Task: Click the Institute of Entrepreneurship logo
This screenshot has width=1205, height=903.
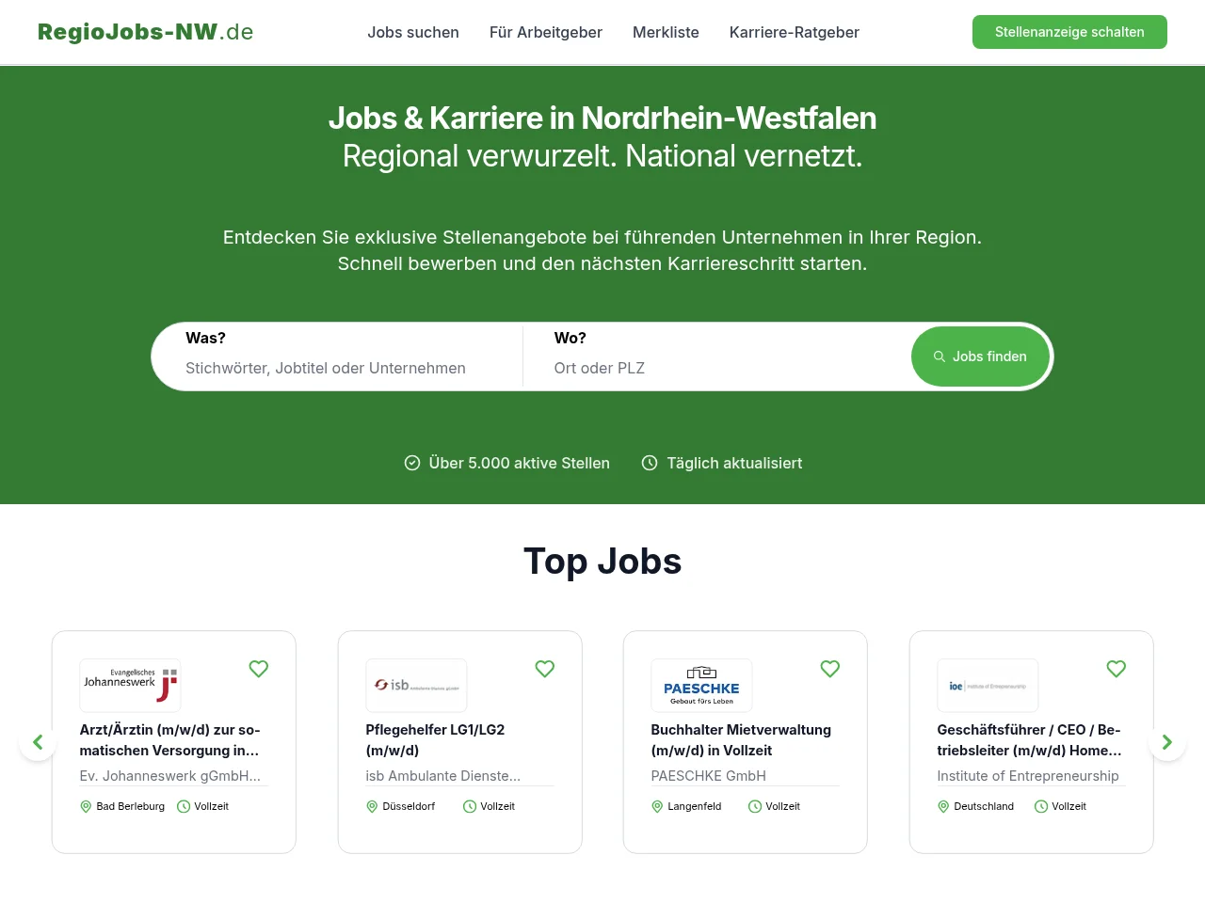Action: 988,686
